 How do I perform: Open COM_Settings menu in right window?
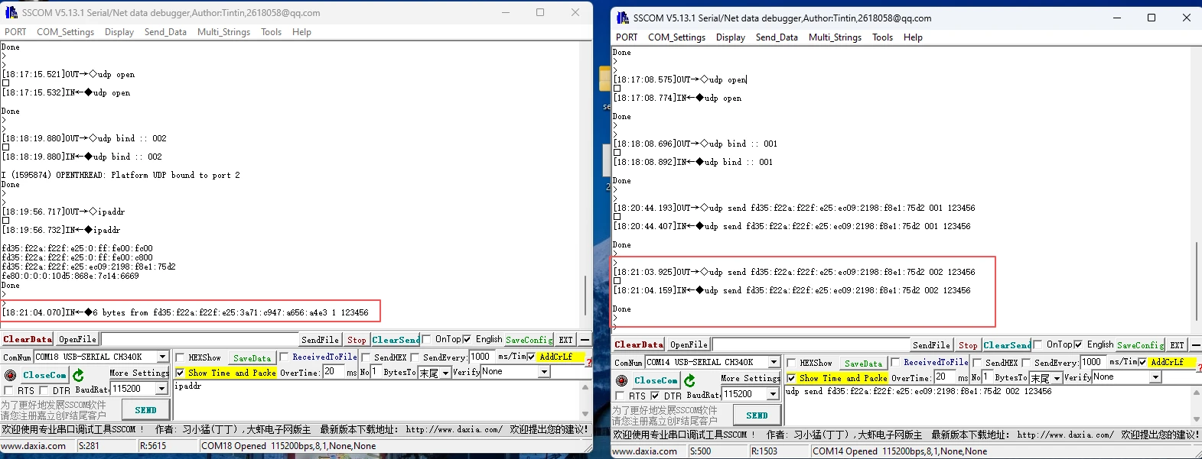coord(676,37)
